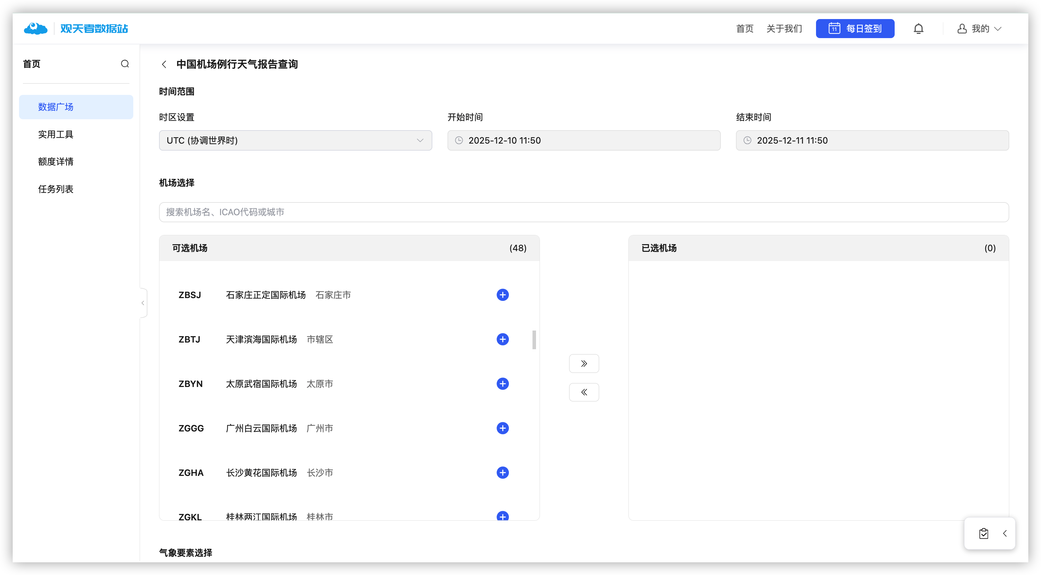
Task: Open the 任务列表 section
Action: click(56, 189)
